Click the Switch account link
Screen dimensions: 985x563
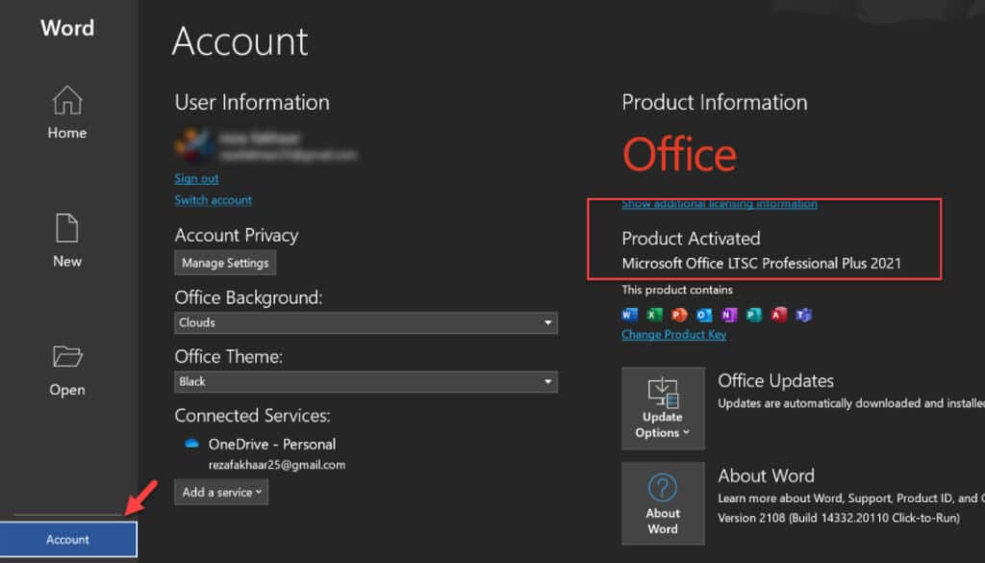213,200
